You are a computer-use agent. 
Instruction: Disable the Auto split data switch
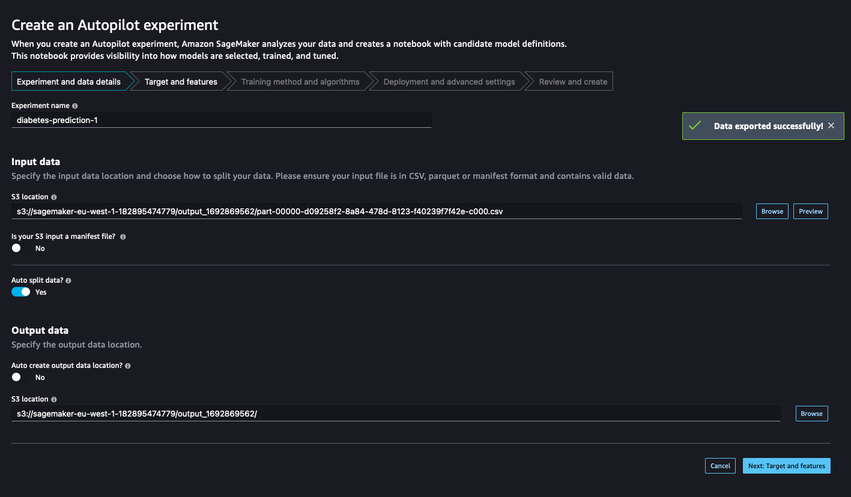point(21,292)
